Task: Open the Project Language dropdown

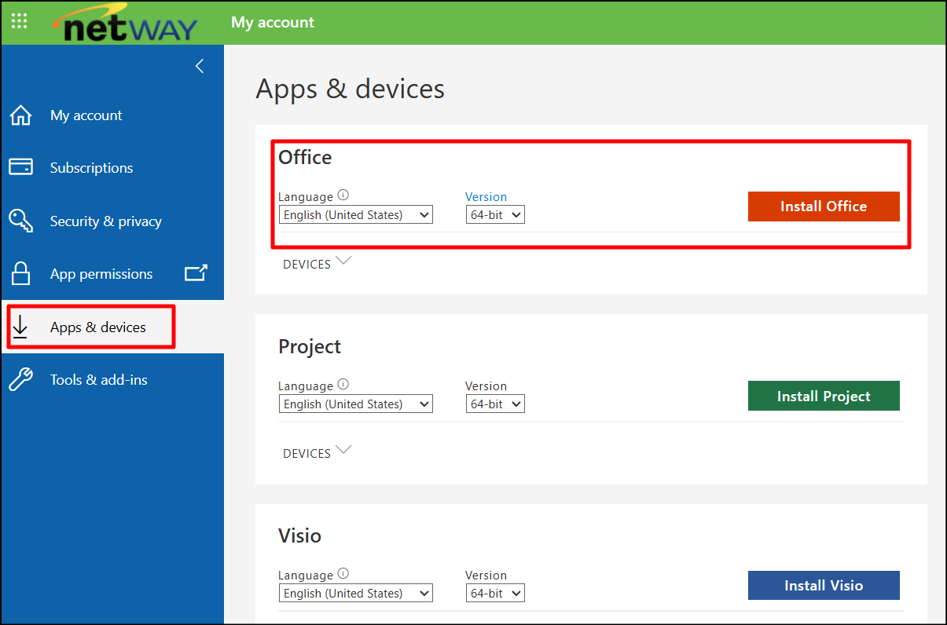Action: [x=355, y=404]
